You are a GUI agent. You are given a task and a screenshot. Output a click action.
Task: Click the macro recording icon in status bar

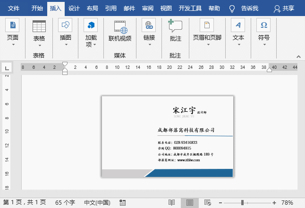(123, 202)
